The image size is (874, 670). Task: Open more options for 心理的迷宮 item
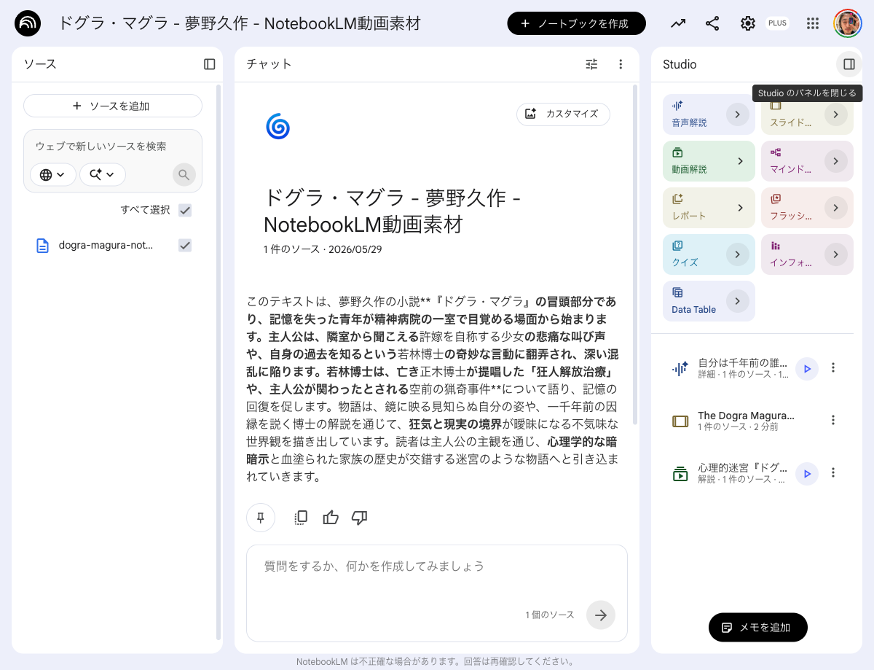tap(834, 472)
